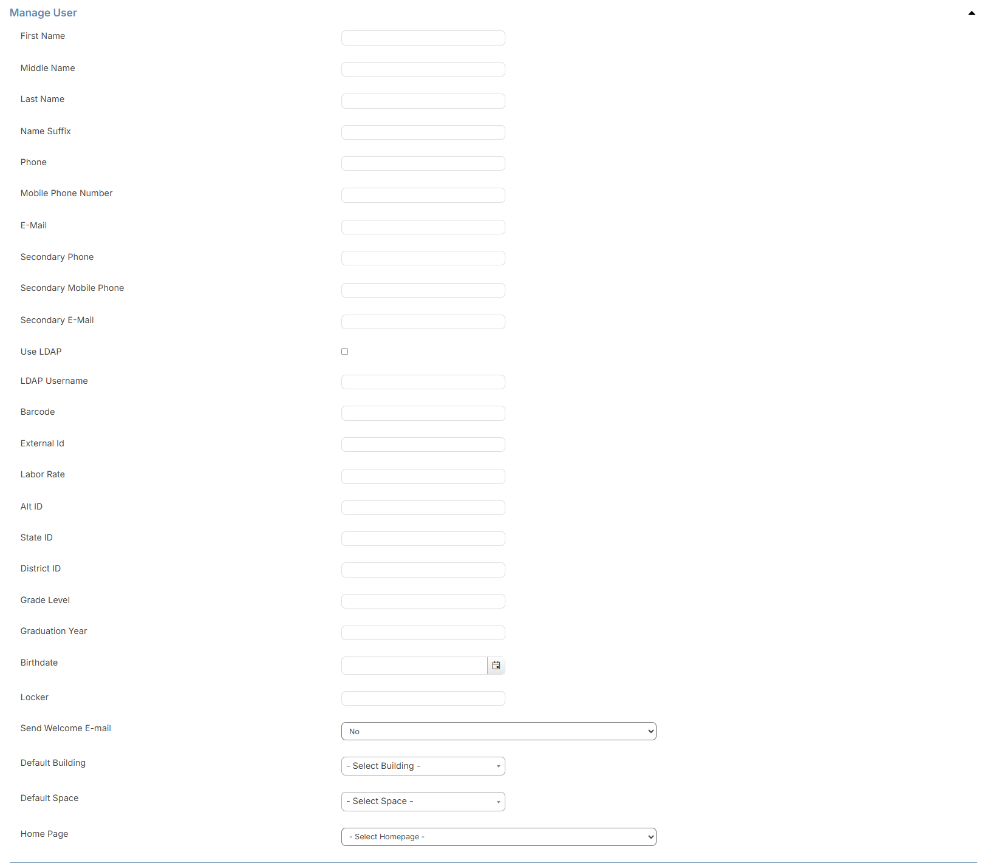Image resolution: width=990 pixels, height=866 pixels.
Task: Click the Barcode input field
Action: 422,413
